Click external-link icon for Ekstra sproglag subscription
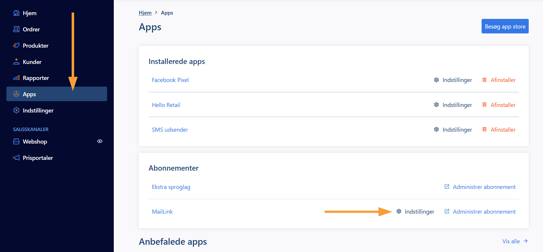Image resolution: width=543 pixels, height=252 pixels. click(x=447, y=187)
